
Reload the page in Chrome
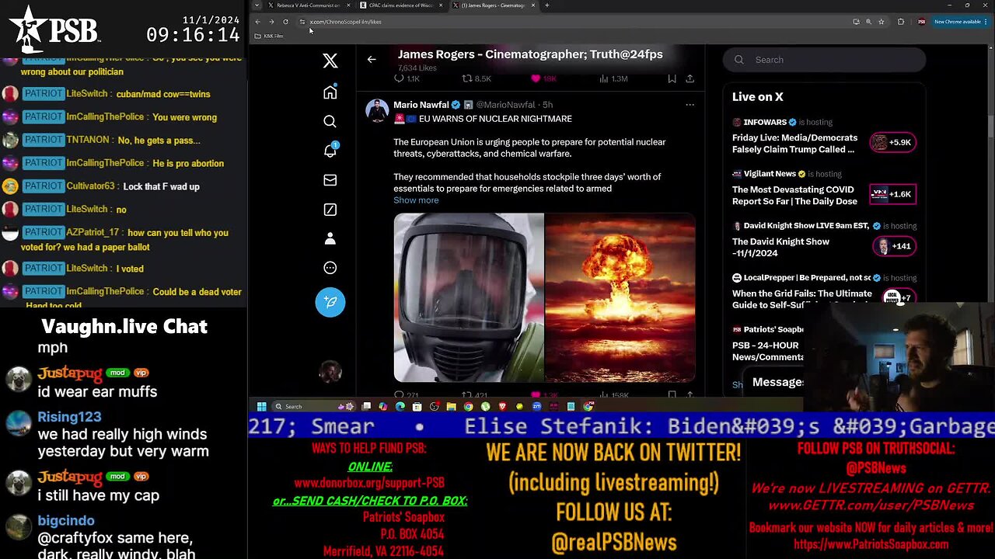click(x=285, y=22)
